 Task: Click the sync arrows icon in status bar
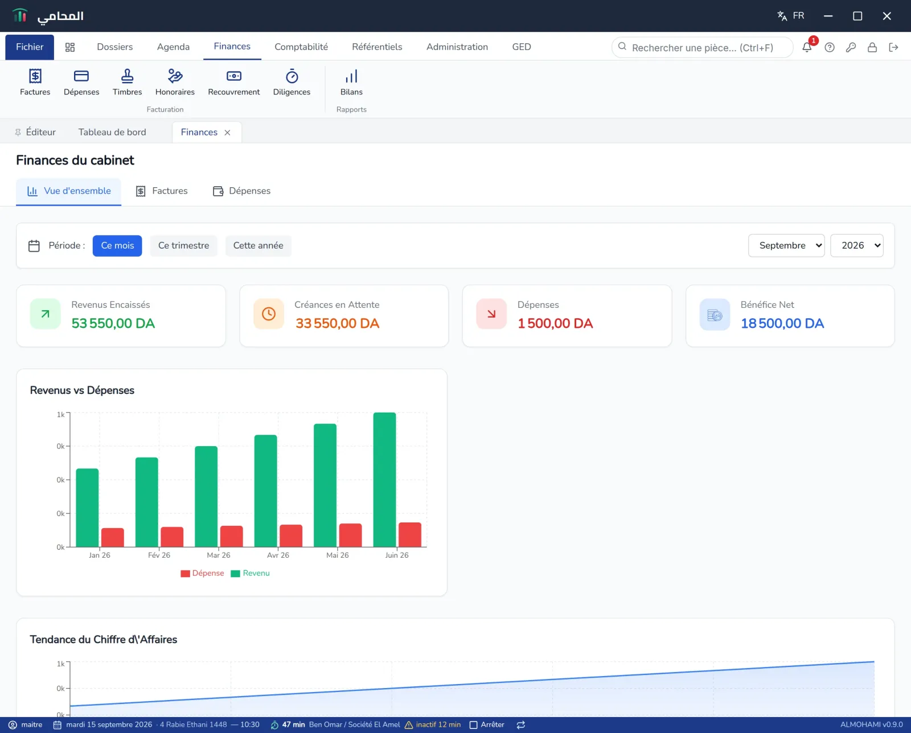520,725
